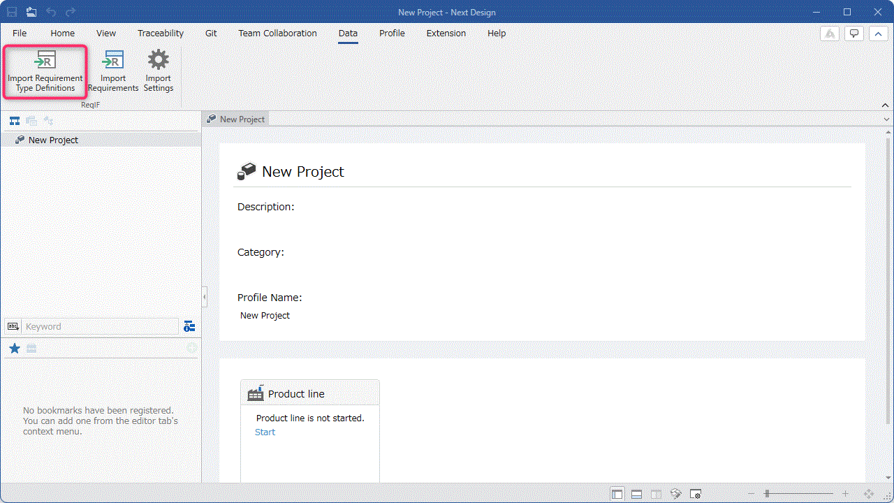This screenshot has height=503, width=894.
Task: Click the pencil edit icon in status bar
Action: pos(675,494)
